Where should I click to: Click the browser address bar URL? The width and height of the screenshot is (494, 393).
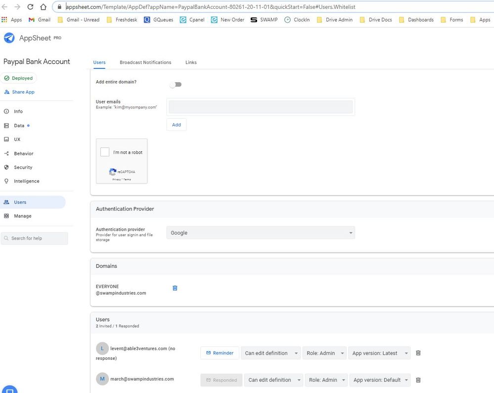[211, 7]
